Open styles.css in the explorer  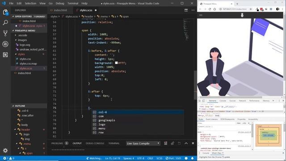point(25,59)
